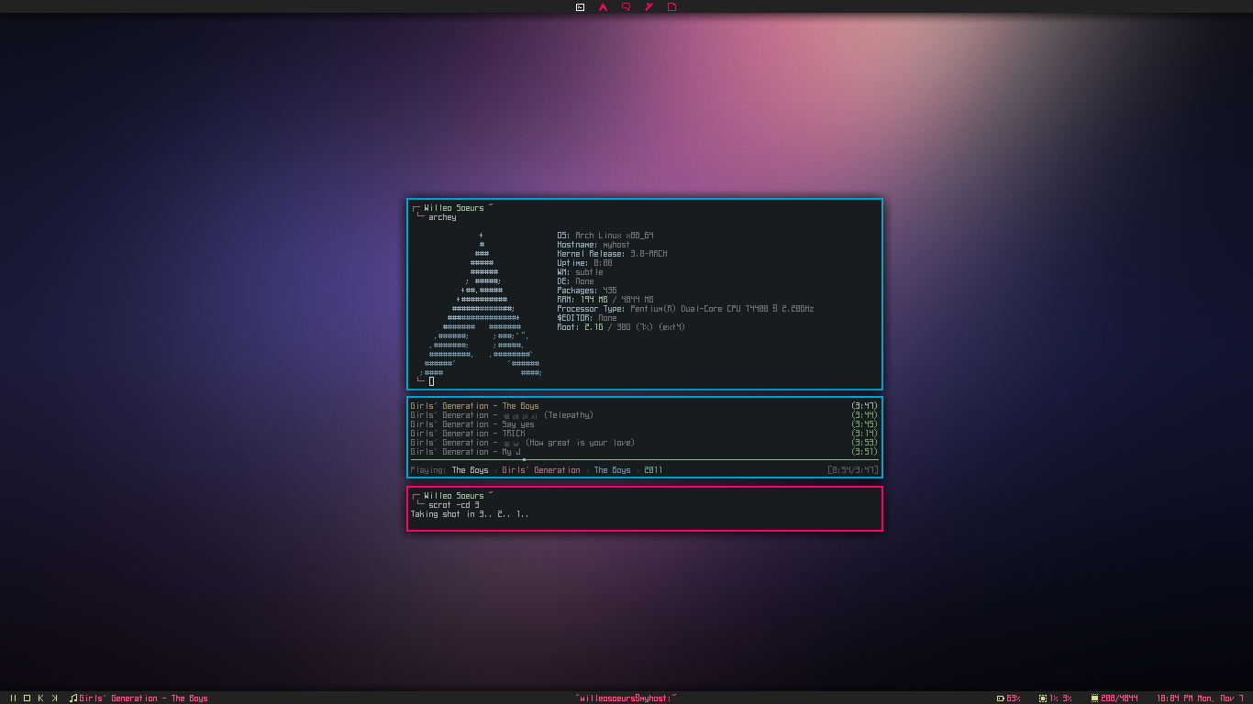Viewport: 1253px width, 704px height.
Task: Click the Hostname: myhost line
Action: click(593, 245)
